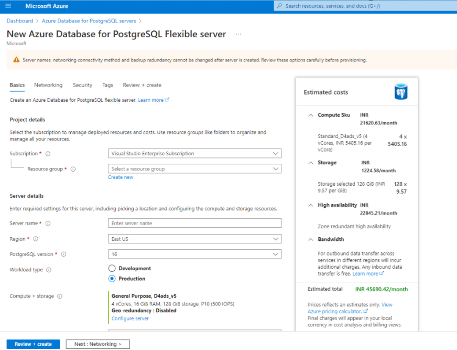The width and height of the screenshot is (457, 350).
Task: Open the View Azure pricing calculator link
Action: pyautogui.click(x=350, y=308)
